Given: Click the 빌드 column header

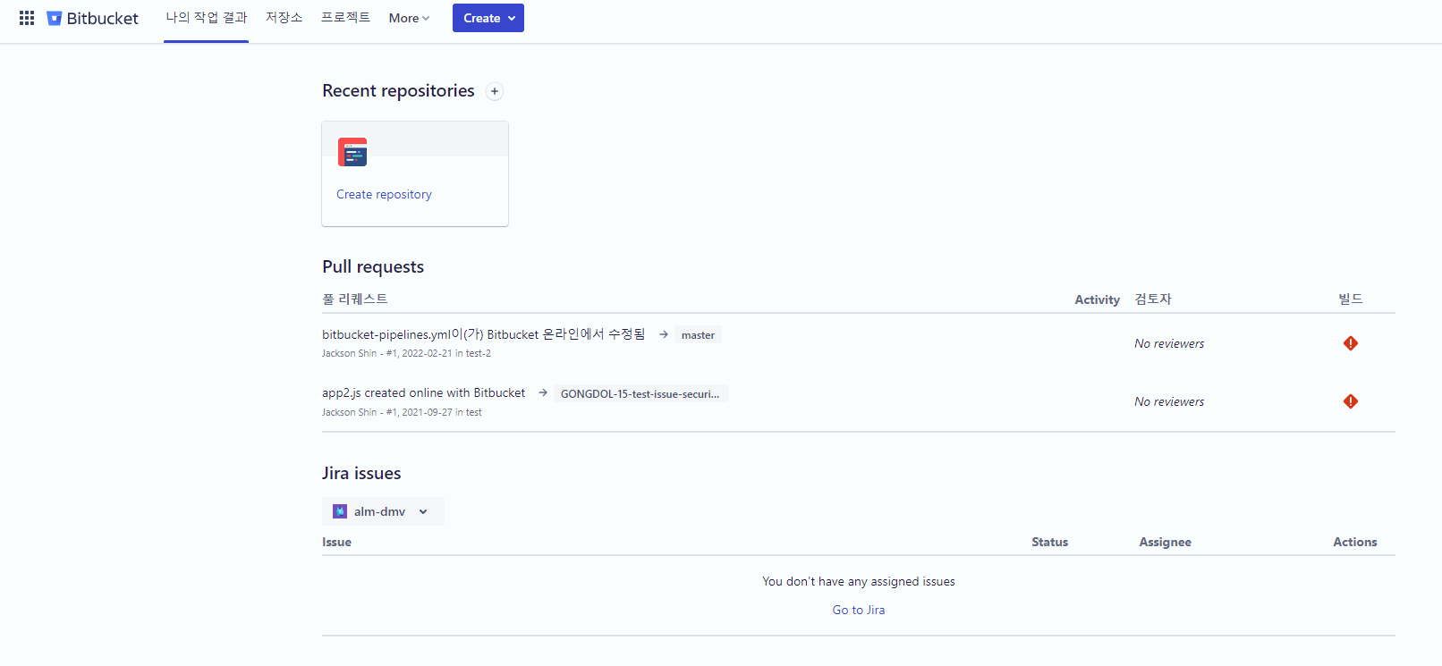Looking at the screenshot, I should click(x=1351, y=299).
